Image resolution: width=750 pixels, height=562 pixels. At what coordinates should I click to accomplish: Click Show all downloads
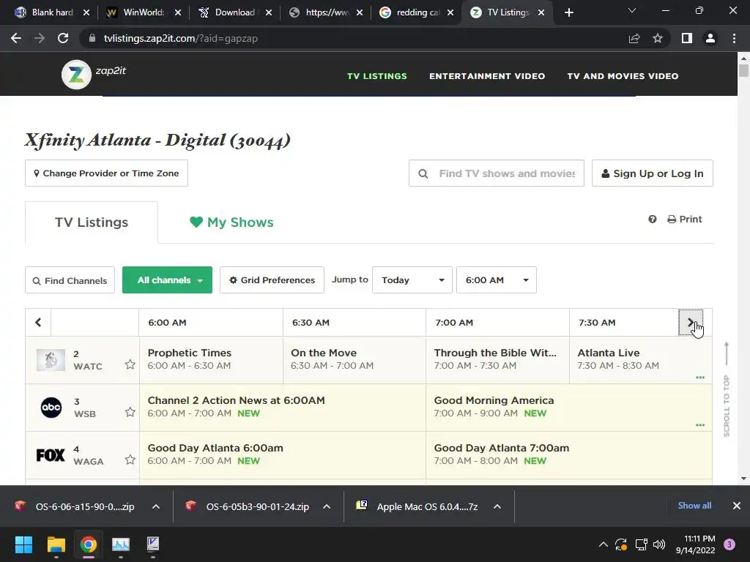pyautogui.click(x=694, y=506)
